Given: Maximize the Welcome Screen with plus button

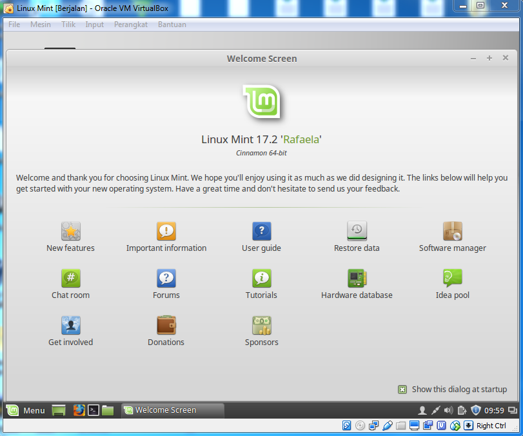Looking at the screenshot, I should point(489,59).
